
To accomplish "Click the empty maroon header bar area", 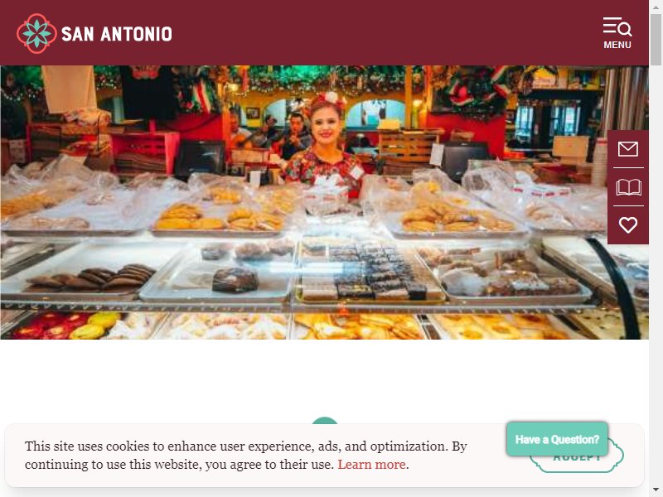I will click(x=380, y=33).
